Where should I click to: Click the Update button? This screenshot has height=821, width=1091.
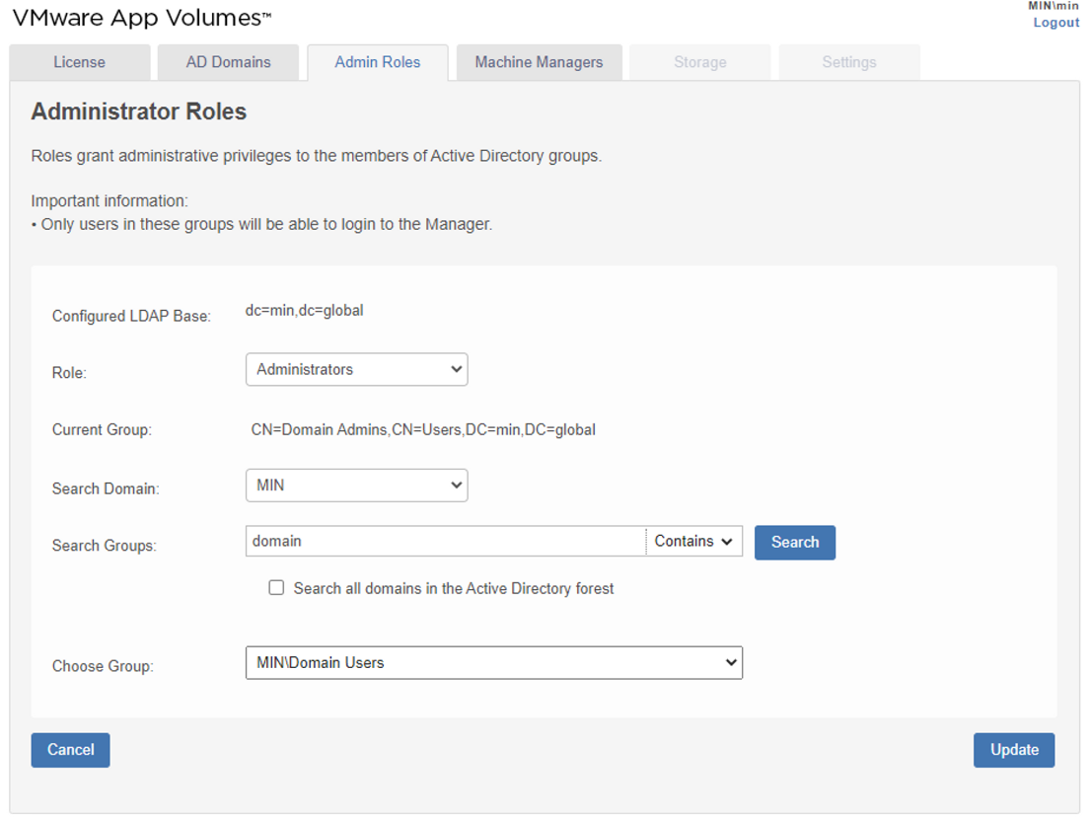click(1014, 750)
